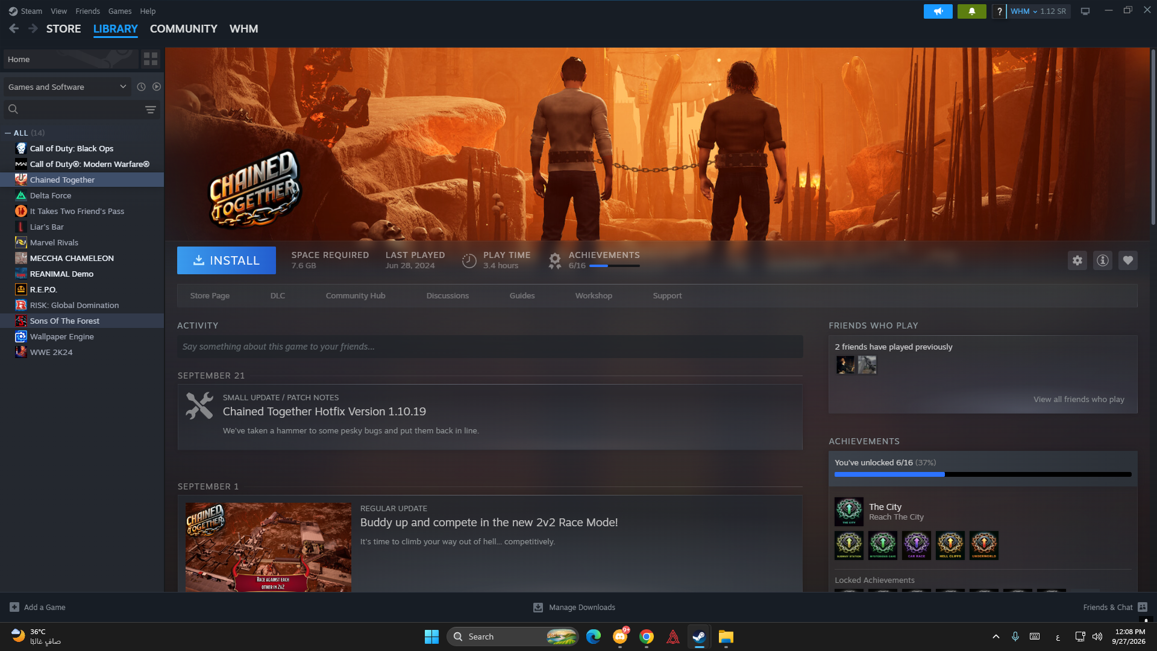Click the achievements progress bar in header

[615, 266]
